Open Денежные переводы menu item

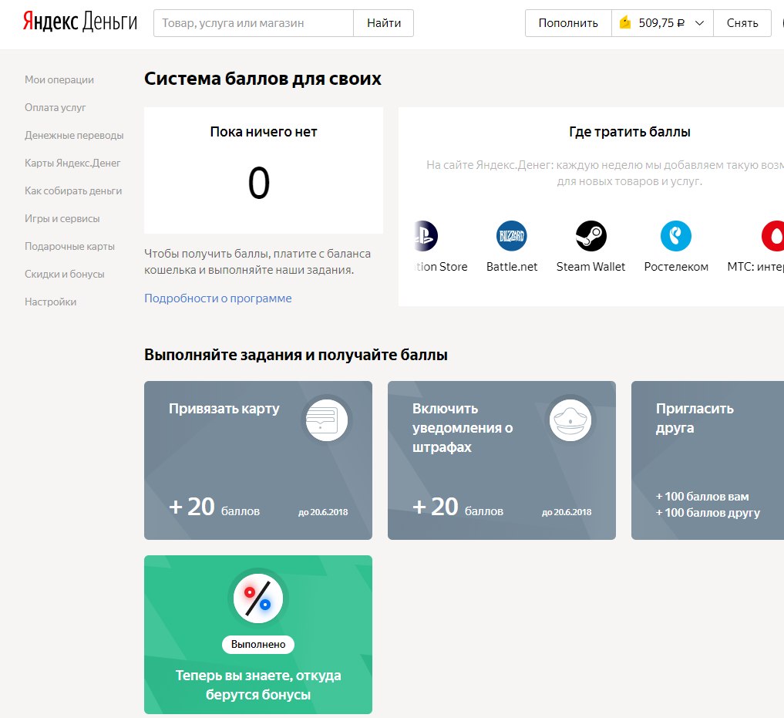point(74,135)
